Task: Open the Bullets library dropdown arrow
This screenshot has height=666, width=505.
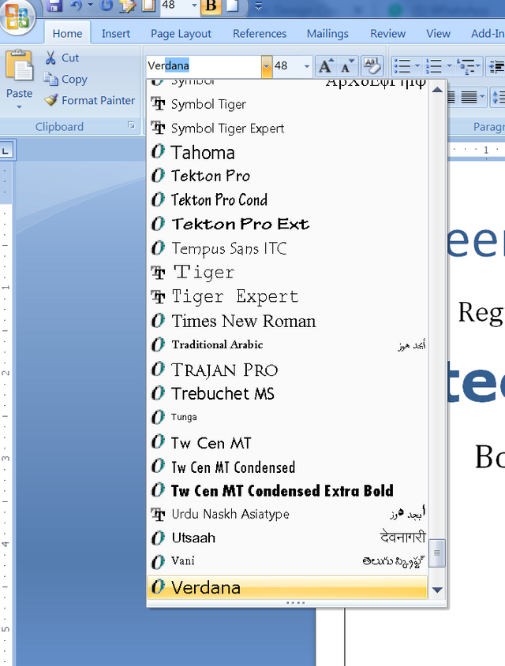Action: [417, 66]
